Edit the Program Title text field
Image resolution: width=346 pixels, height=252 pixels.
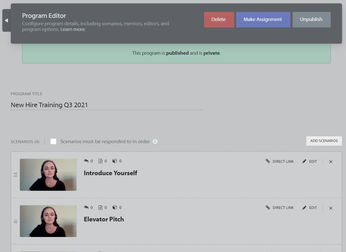(106, 105)
